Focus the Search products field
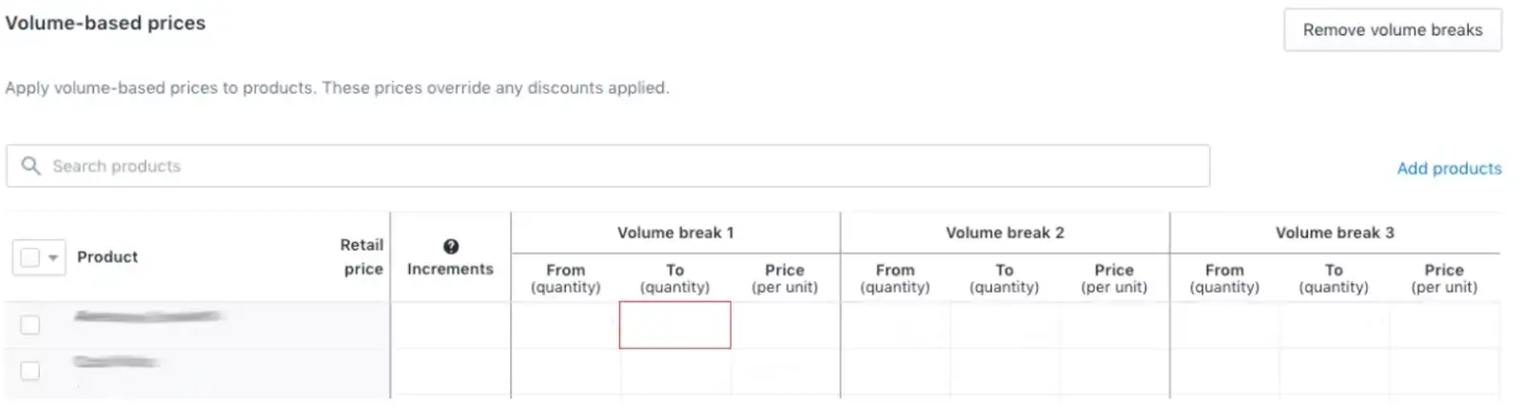The width and height of the screenshot is (1522, 414). [x=609, y=166]
